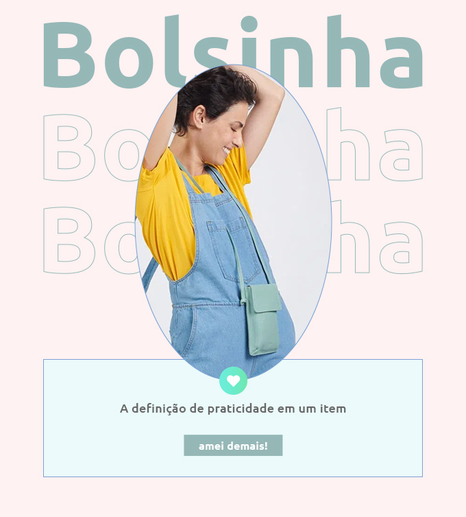Click the outlined "B" in the second Bolsinha row
This screenshot has height=517, width=466.
[x=69, y=148]
